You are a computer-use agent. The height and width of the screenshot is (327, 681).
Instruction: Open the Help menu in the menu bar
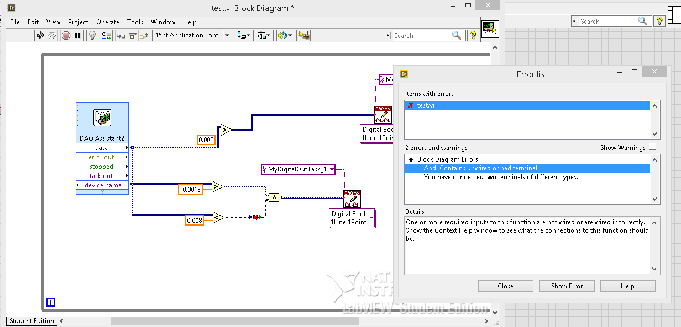[x=190, y=22]
